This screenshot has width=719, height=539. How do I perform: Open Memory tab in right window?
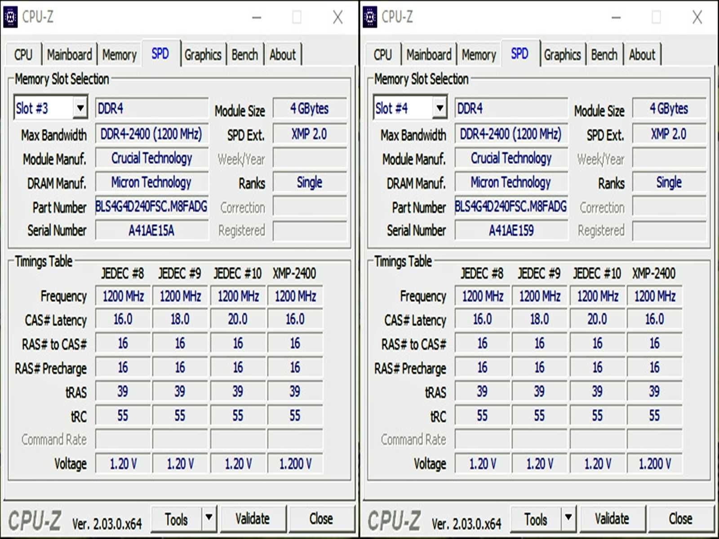click(479, 55)
